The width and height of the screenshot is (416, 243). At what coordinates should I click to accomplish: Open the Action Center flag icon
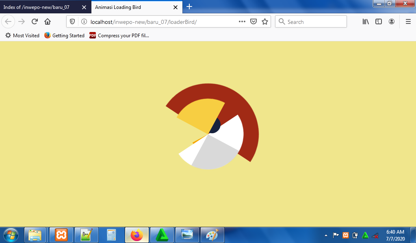tap(336, 235)
